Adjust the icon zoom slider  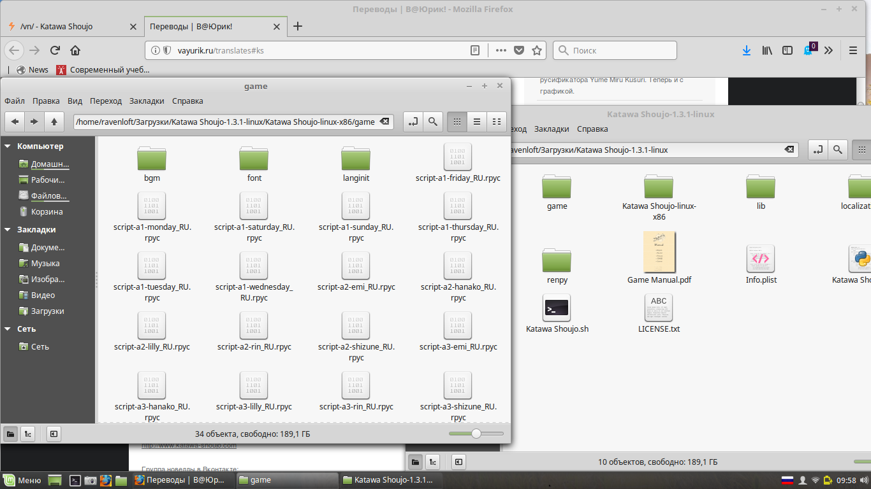pyautogui.click(x=476, y=434)
